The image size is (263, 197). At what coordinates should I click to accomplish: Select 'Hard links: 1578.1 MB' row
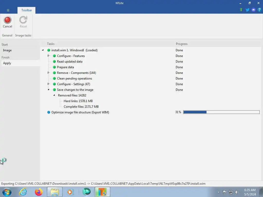(78, 101)
